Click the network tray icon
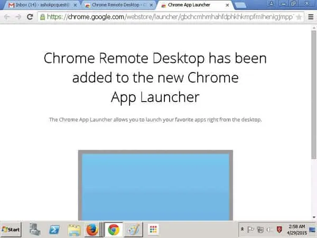This screenshot has height=238, width=317. click(260, 230)
